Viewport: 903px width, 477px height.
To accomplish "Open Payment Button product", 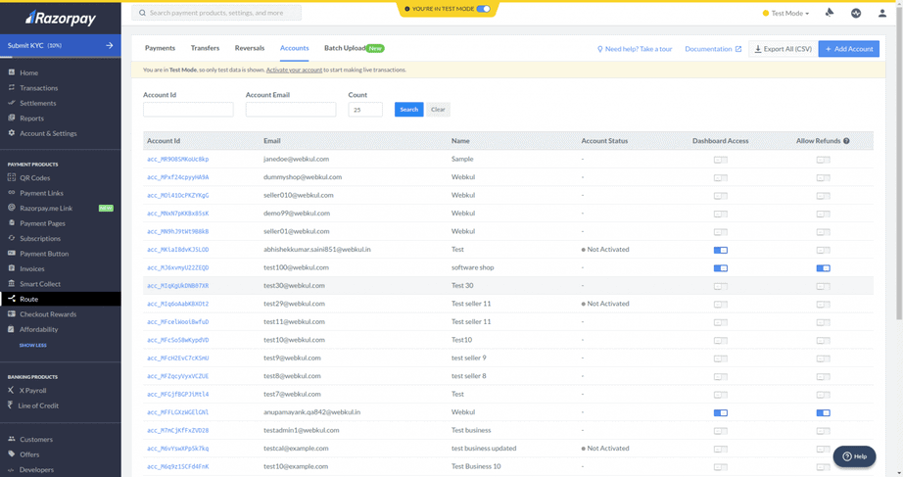I will [44, 254].
